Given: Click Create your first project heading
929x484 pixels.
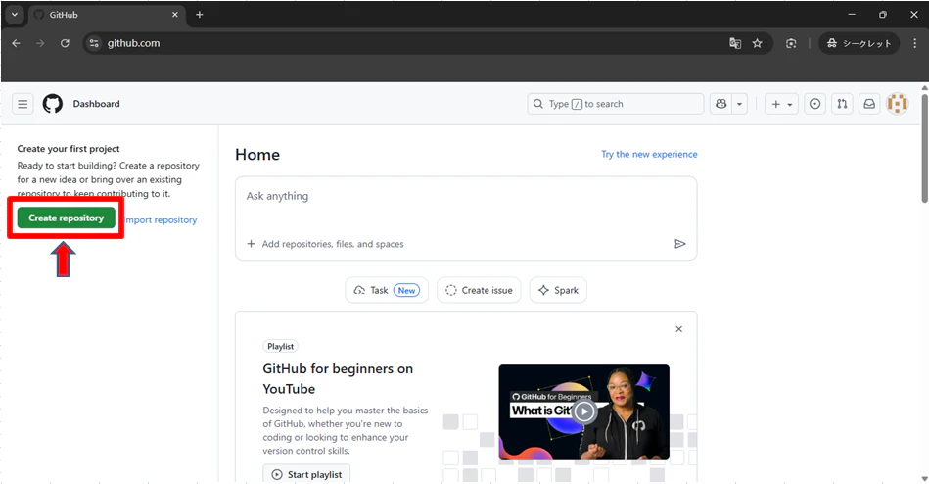Looking at the screenshot, I should 69,149.
